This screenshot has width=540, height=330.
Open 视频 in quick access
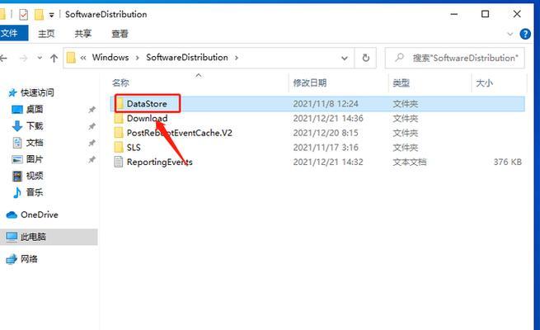pos(35,176)
